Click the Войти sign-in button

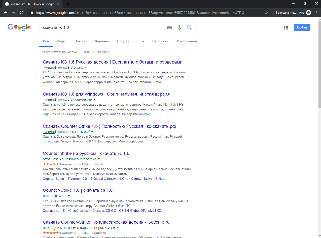point(302,27)
